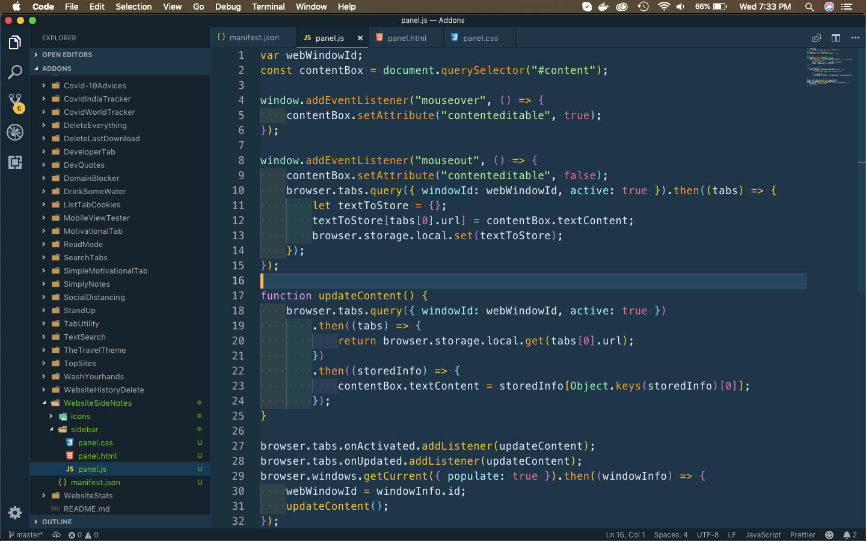
Task: Click the code minimap preview
Action: pyautogui.click(x=832, y=67)
